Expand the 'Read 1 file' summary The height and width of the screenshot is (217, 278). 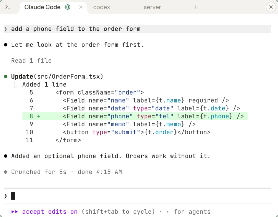click(x=32, y=61)
